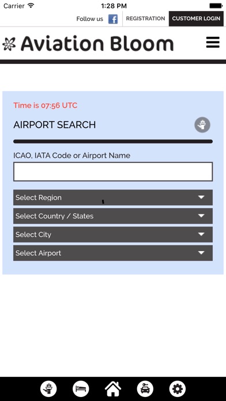226x401 pixels.
Task: Click the REGISTRATION link
Action: pyautogui.click(x=145, y=18)
